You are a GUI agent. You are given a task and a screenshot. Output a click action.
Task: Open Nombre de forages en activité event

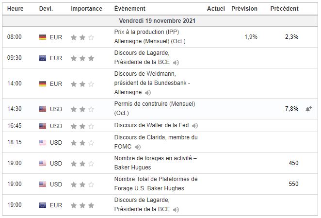click(x=155, y=163)
